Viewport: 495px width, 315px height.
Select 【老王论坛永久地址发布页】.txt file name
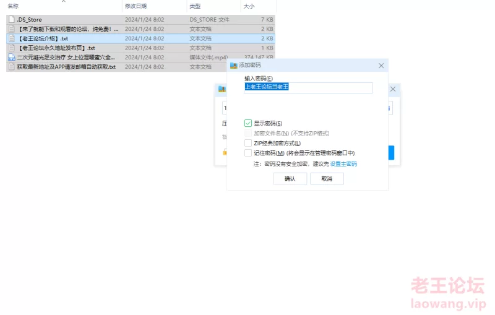pyautogui.click(x=56, y=48)
